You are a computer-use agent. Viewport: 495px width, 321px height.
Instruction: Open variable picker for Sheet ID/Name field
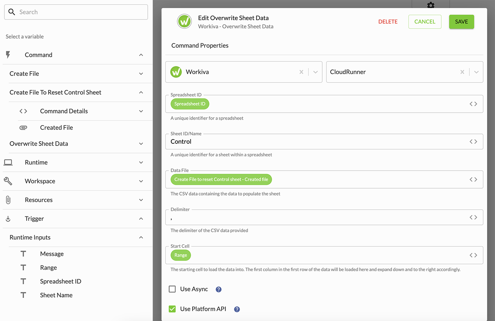pos(473,142)
